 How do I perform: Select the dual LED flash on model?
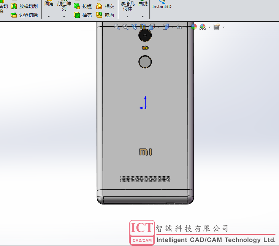pyautogui.click(x=145, y=48)
